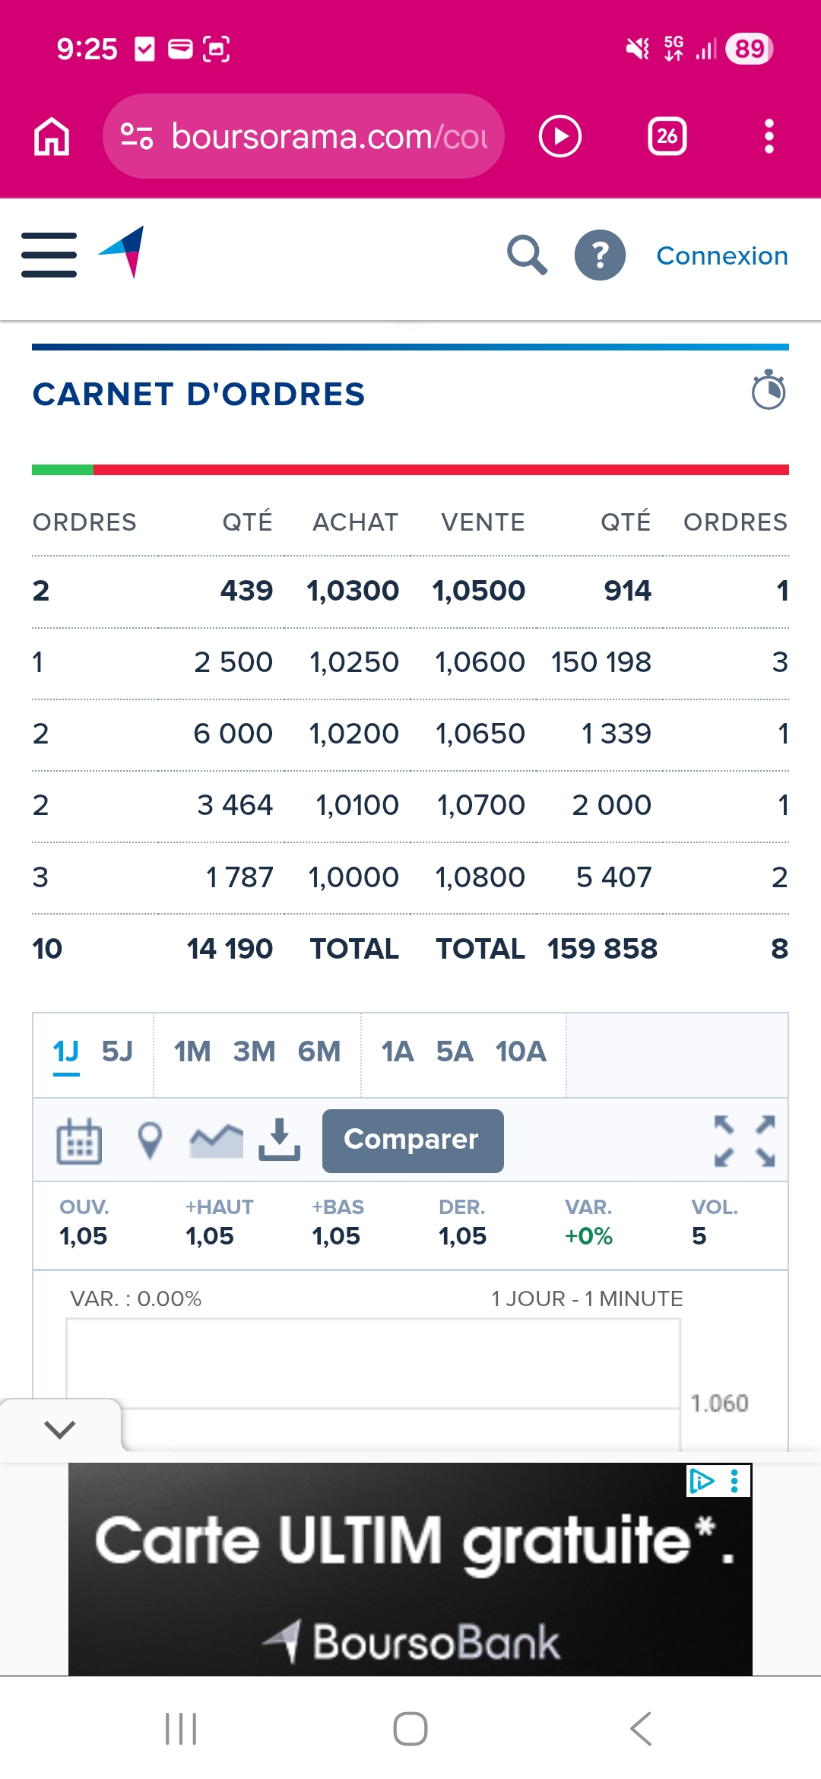Open the Connexion login link
The width and height of the screenshot is (821, 1779).
coord(722,255)
